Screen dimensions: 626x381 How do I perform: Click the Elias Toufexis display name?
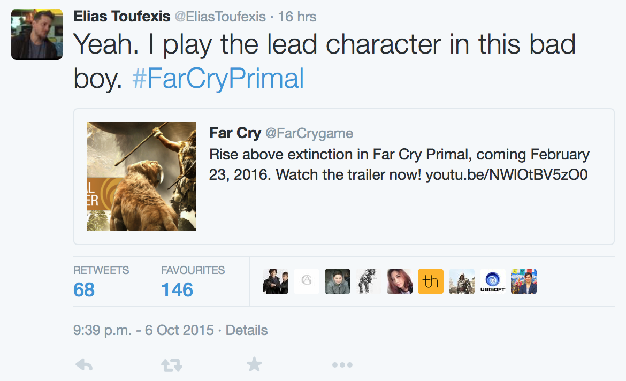tap(121, 17)
